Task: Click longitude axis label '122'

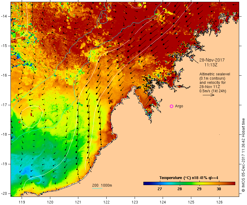Action: click(x=107, y=202)
